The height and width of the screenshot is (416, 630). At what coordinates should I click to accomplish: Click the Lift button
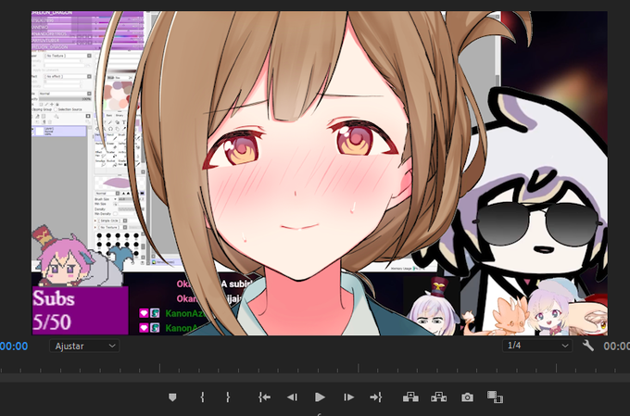[x=410, y=397]
